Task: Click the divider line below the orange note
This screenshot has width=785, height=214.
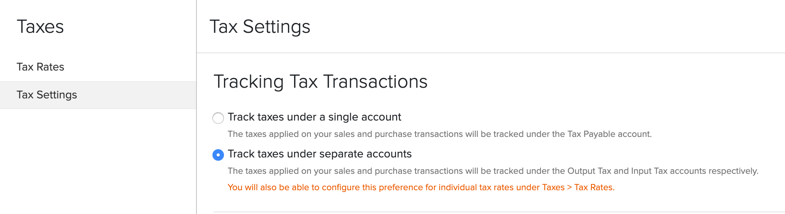Action: (499, 212)
